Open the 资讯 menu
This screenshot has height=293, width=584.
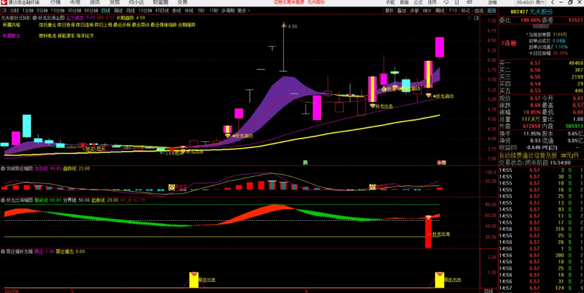pos(95,2)
